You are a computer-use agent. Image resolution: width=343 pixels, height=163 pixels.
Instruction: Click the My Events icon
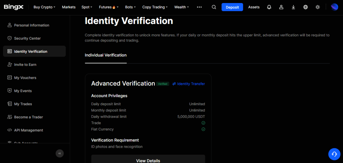coord(9,91)
